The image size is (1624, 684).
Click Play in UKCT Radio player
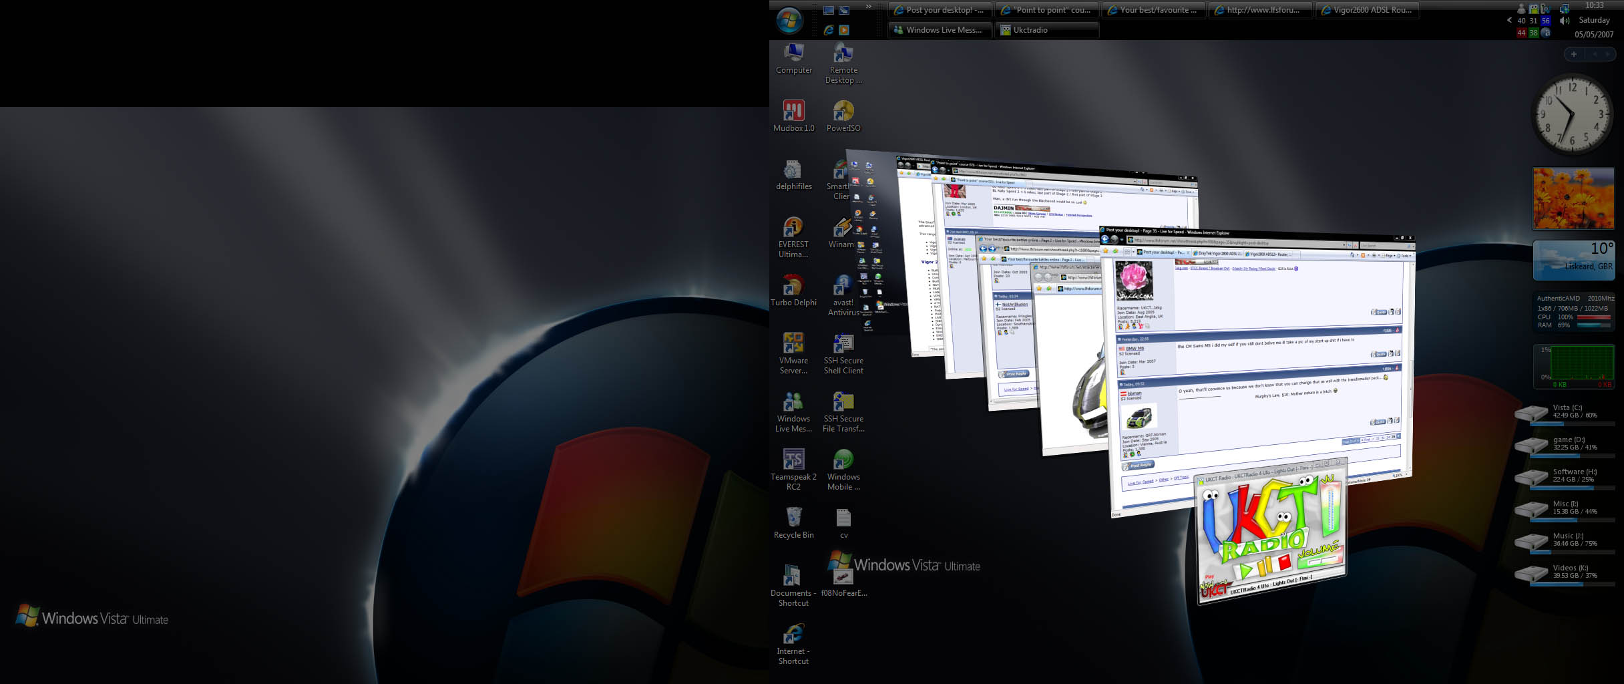pyautogui.click(x=1245, y=570)
